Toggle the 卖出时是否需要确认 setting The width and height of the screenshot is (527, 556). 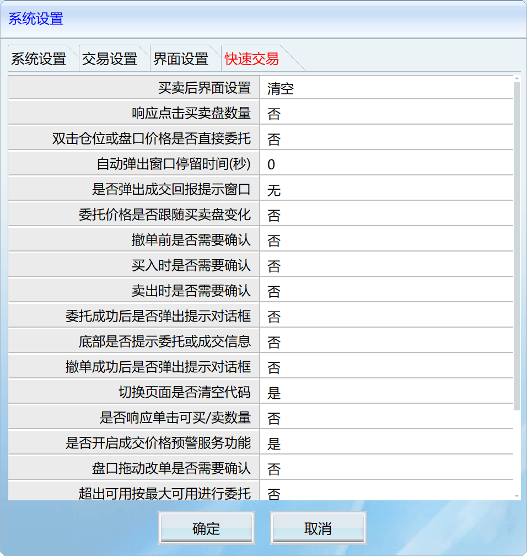(386, 291)
